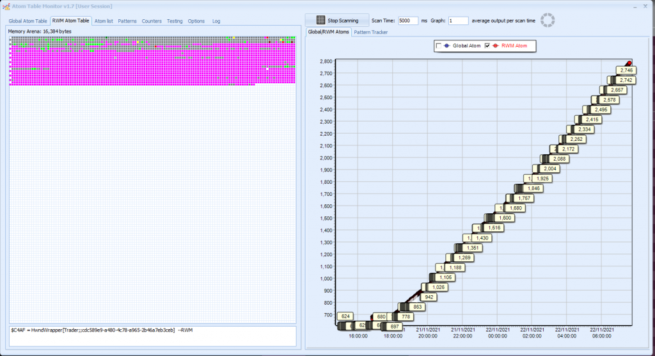Click the 1,026 data point label
Image resolution: width=655 pixels, height=356 pixels.
click(x=438, y=287)
